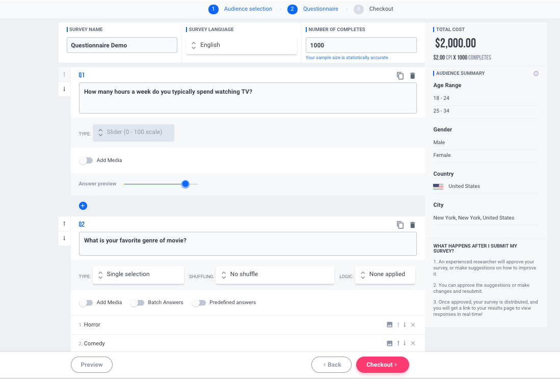Click the United States flag icon
Image resolution: width=560 pixels, height=381 pixels.
pyautogui.click(x=438, y=186)
